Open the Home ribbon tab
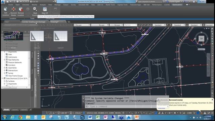This screenshot has width=215, height=121. click(10, 5)
